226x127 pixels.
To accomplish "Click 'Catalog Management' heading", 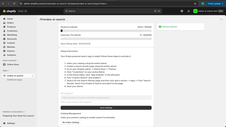I will (71, 113).
